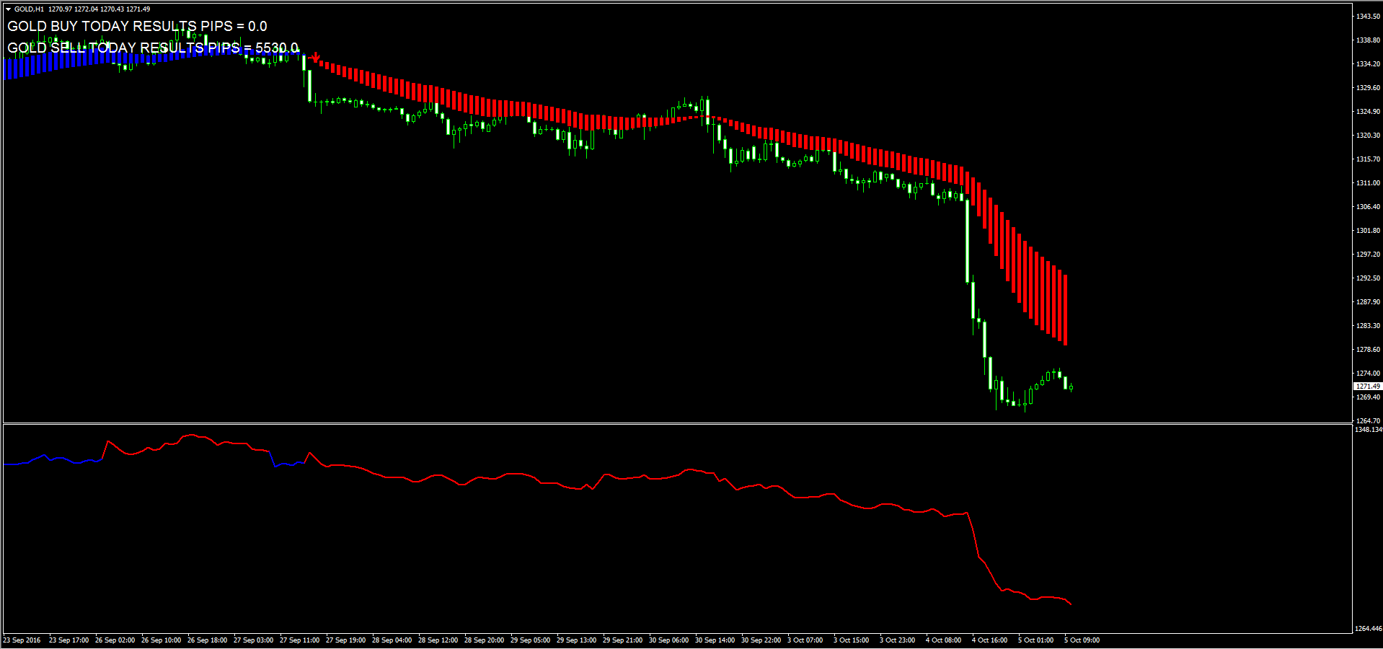Click the 3 Oct 15:00 time label
Screen dimensions: 1383x649
click(851, 640)
